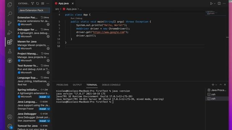
Task: Clear extensions search results icon
Action: click(43, 3)
